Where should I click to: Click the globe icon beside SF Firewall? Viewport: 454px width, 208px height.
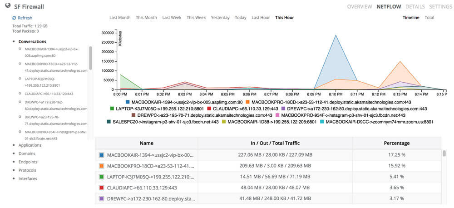pyautogui.click(x=8, y=6)
